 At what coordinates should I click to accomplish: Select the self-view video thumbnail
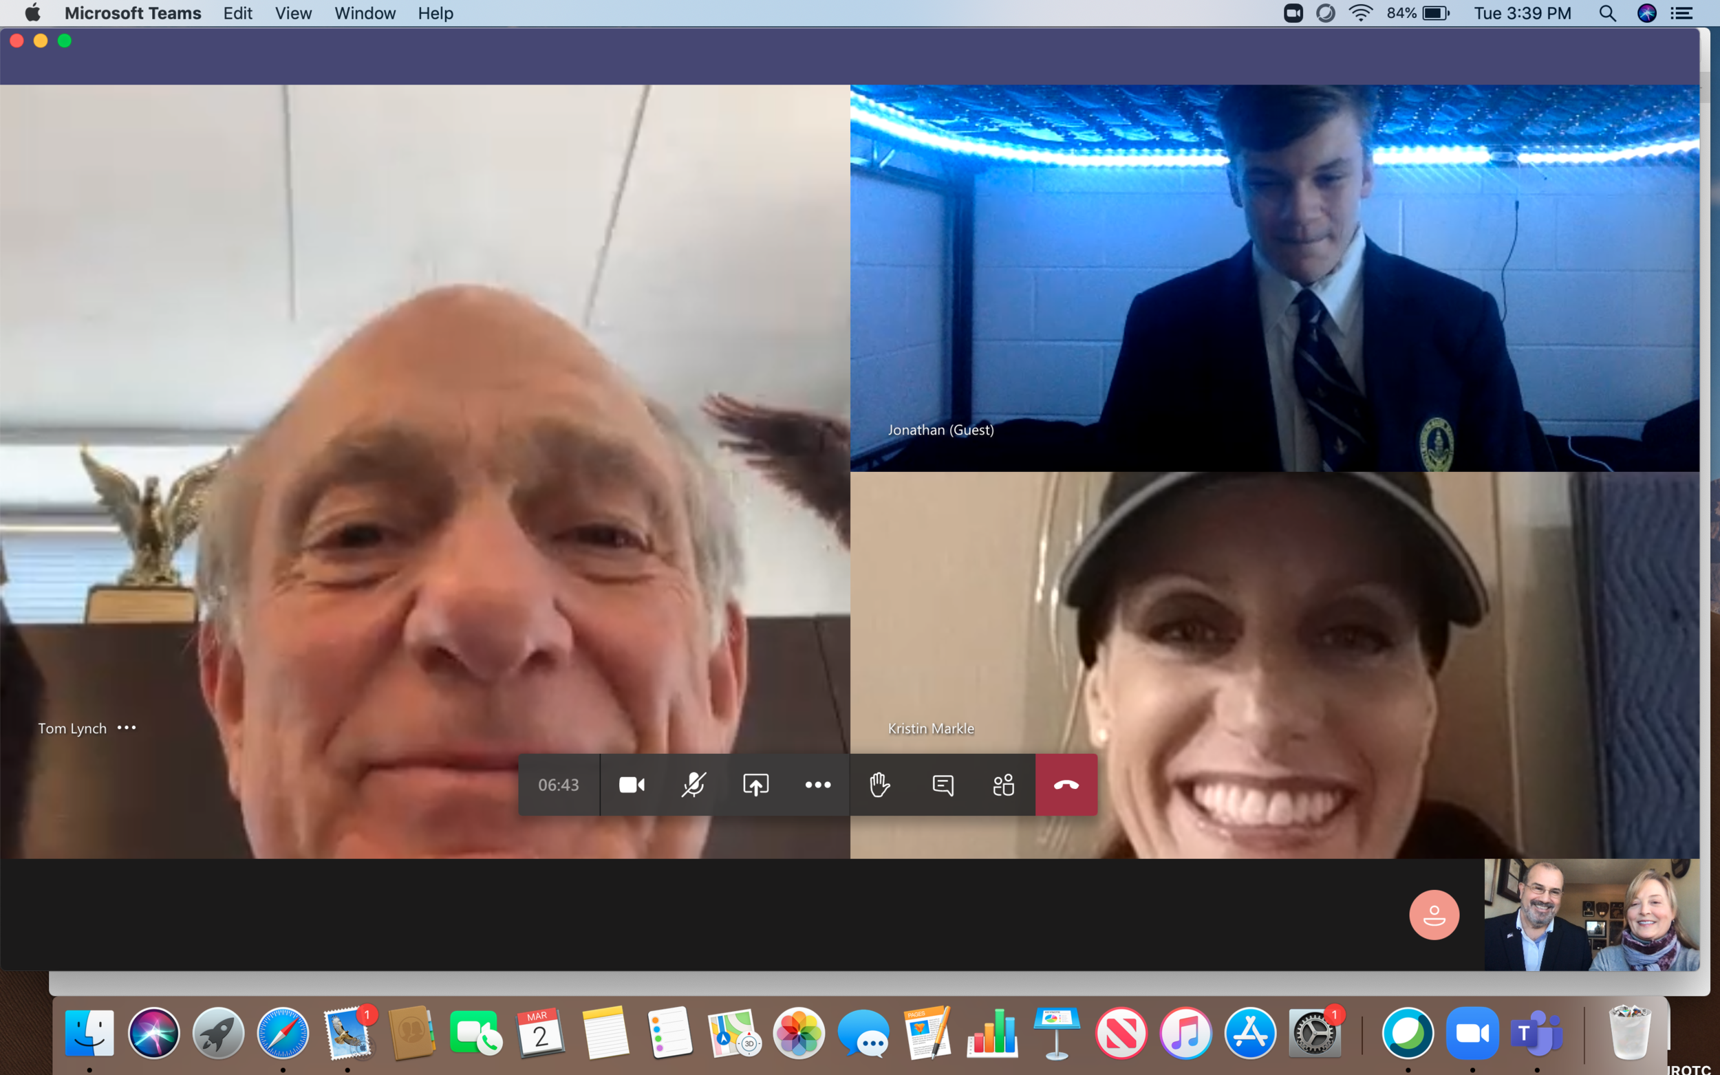coord(1591,915)
